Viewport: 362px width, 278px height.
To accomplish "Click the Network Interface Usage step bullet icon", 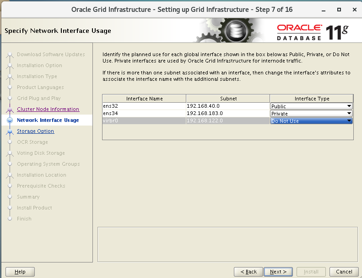I will [10, 120].
